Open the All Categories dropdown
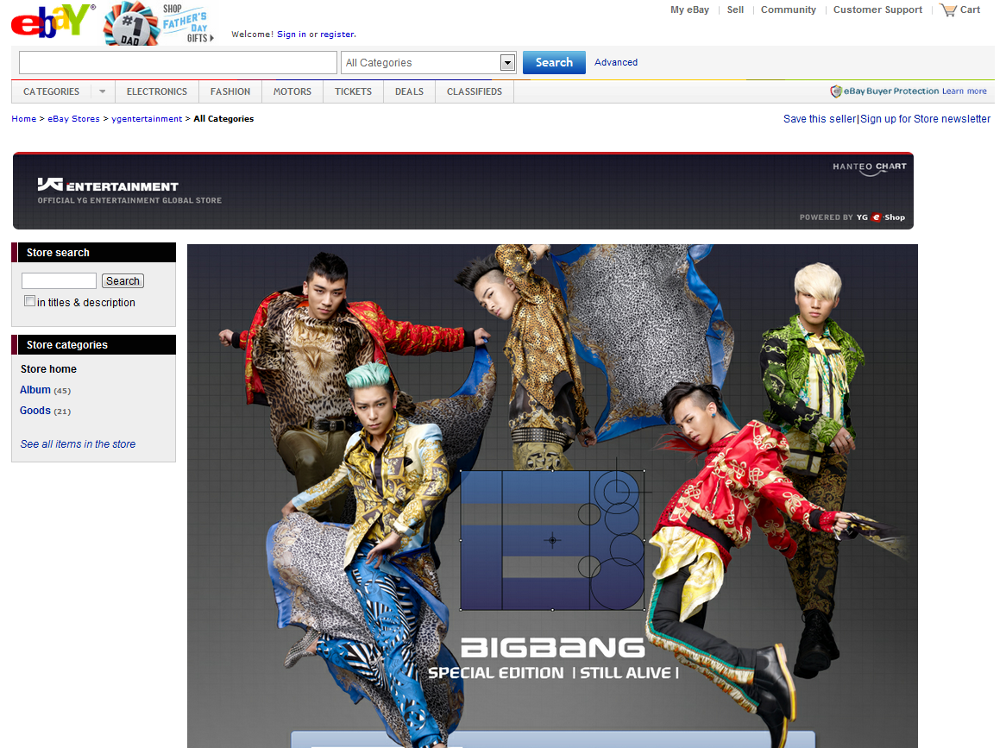Screen dimensions: 1006x748 click(x=429, y=62)
